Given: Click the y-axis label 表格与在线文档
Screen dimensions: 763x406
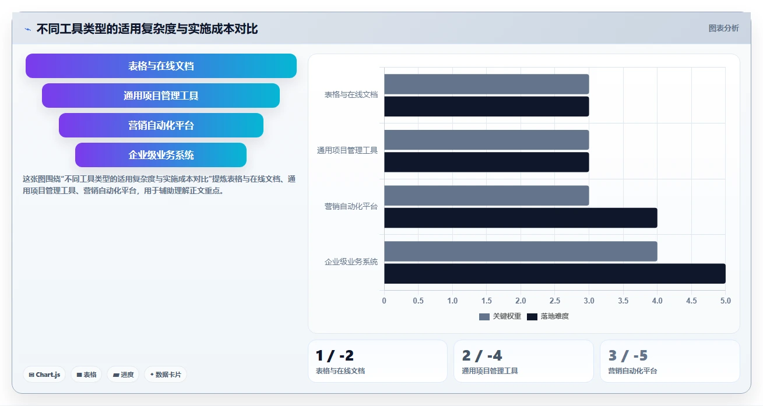Looking at the screenshot, I should click(351, 94).
